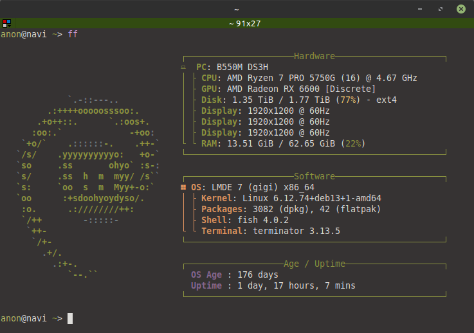
Task: Click the "Age / Uptime" section title
Action: (x=314, y=264)
